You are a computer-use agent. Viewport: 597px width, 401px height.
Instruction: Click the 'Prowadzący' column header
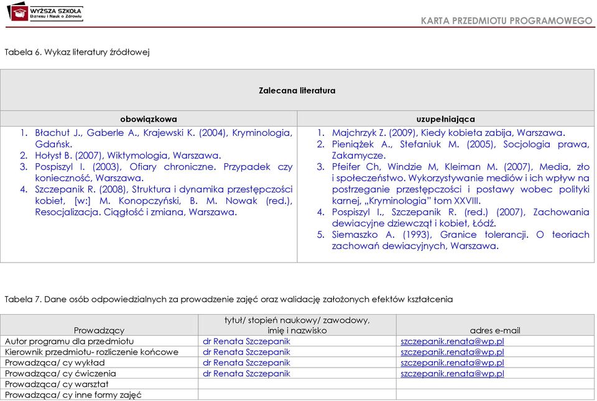point(99,330)
